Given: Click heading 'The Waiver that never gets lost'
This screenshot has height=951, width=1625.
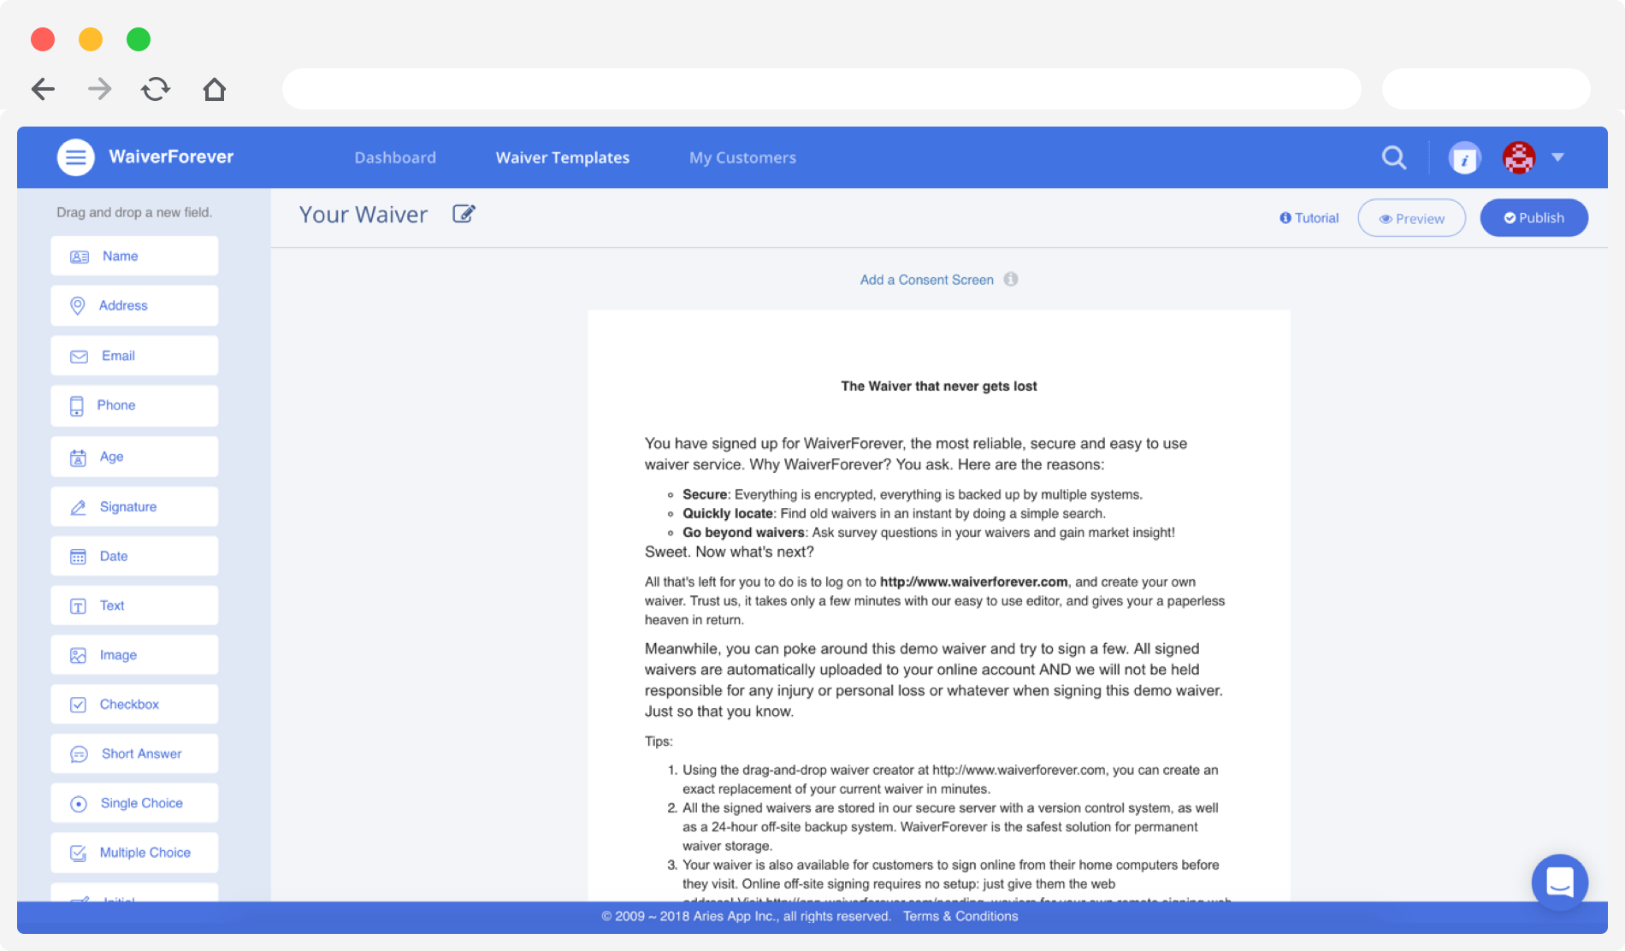Looking at the screenshot, I should [x=939, y=387].
